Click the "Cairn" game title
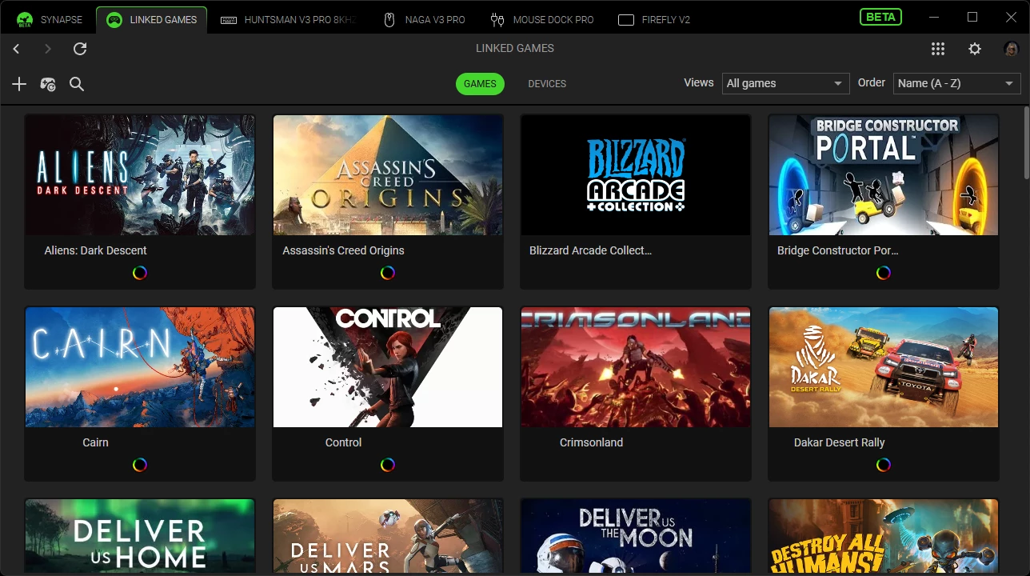 click(x=95, y=442)
